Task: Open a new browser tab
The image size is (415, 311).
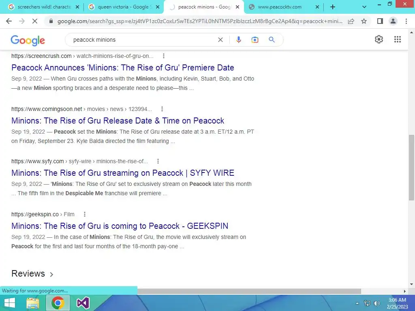Action: [x=333, y=7]
